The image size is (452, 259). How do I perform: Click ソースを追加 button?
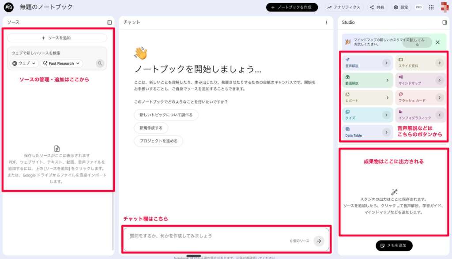57,38
